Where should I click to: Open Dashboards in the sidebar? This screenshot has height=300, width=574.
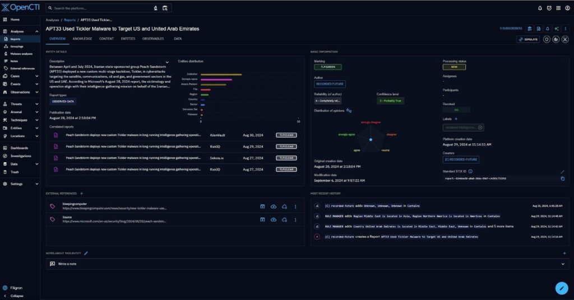(19, 148)
